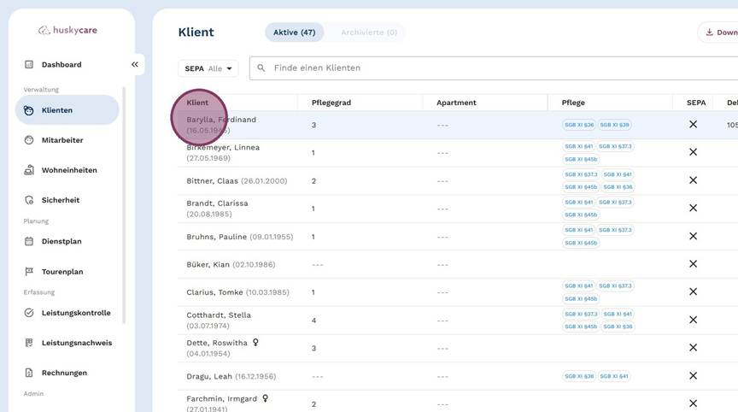Viewport: 738px width, 412px height.
Task: Open client Bruhns, Pauline
Action: click(x=239, y=237)
